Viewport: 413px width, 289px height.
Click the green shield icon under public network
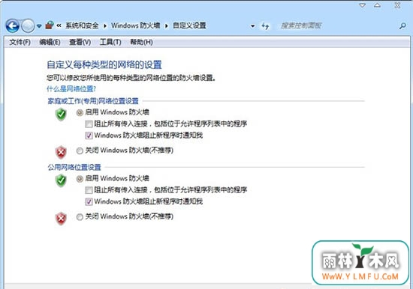(x=61, y=180)
